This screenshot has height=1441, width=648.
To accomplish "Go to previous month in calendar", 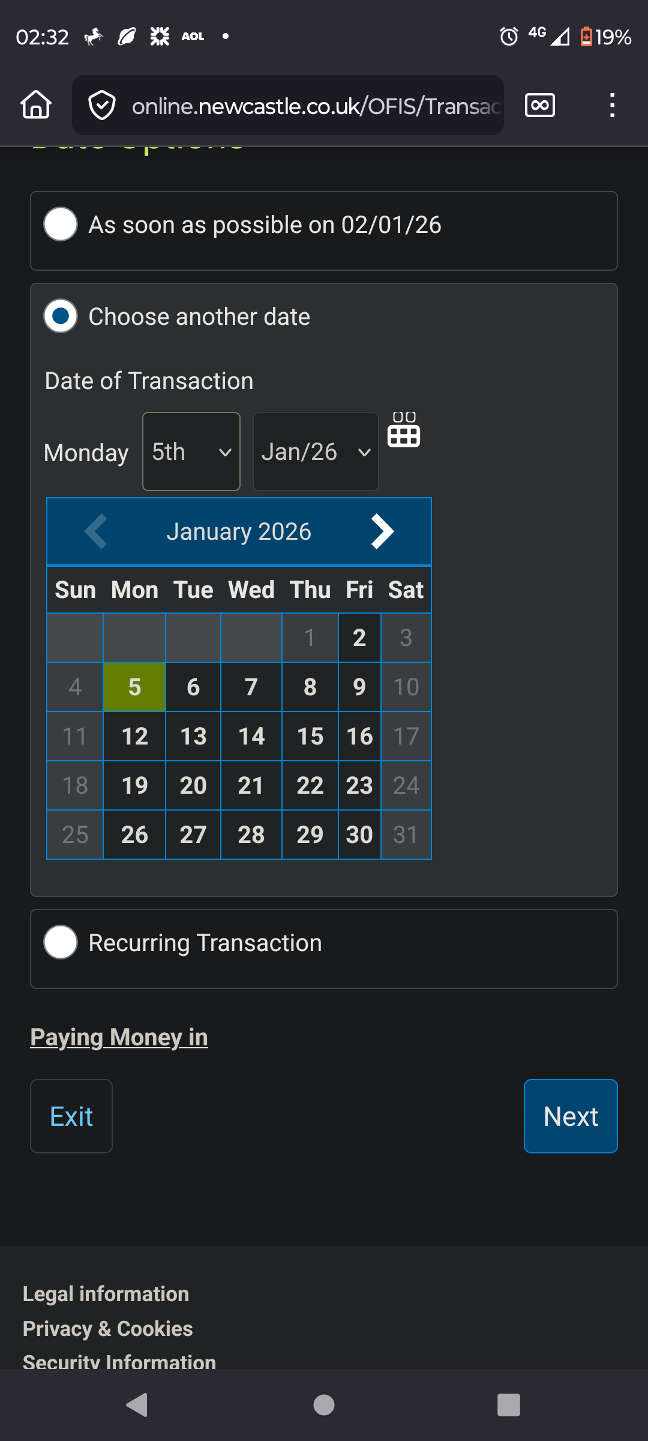I will click(x=96, y=531).
